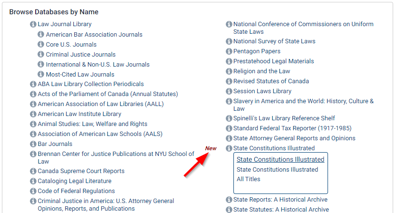
Task: Open Cataloging Legal Literature database
Action: [x=75, y=181]
